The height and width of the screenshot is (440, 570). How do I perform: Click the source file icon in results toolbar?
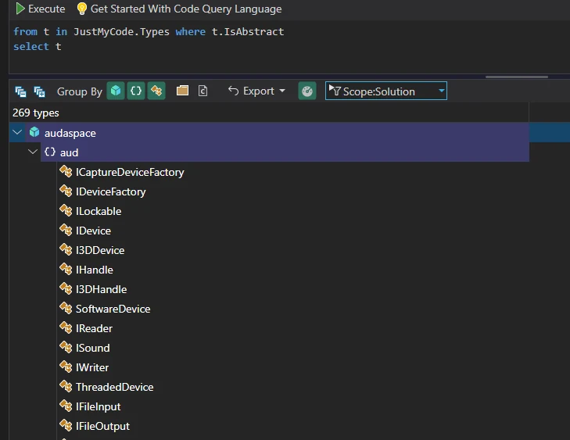[203, 91]
